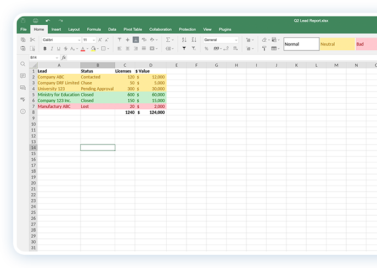Click the B14 name box field
The image size is (377, 268).
(44, 58)
